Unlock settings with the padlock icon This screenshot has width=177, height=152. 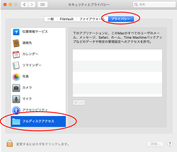(x=10, y=143)
